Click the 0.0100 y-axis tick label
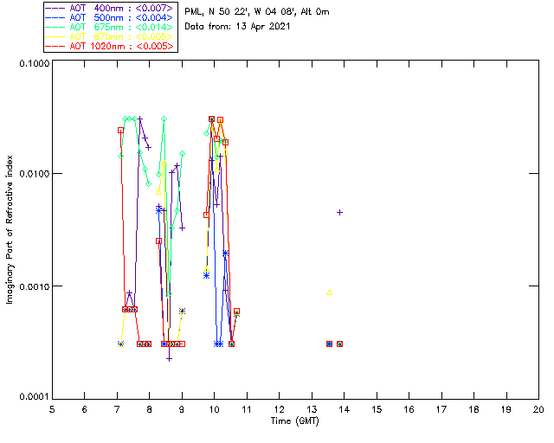Image resolution: width=554 pixels, height=443 pixels. [33, 174]
